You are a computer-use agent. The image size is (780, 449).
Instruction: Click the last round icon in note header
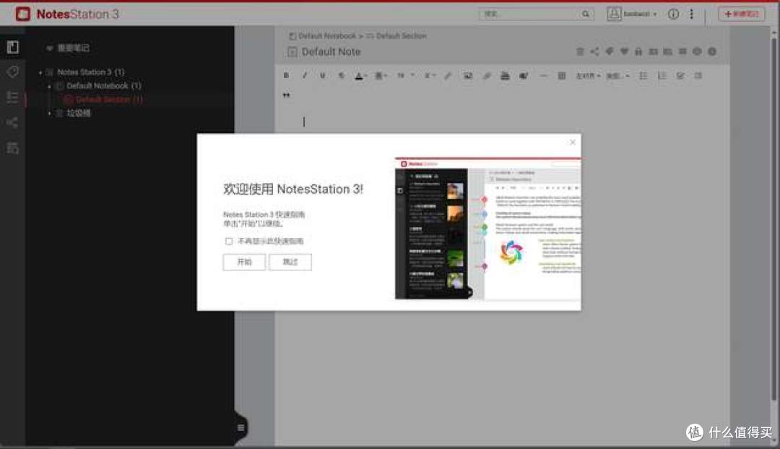[x=712, y=51]
